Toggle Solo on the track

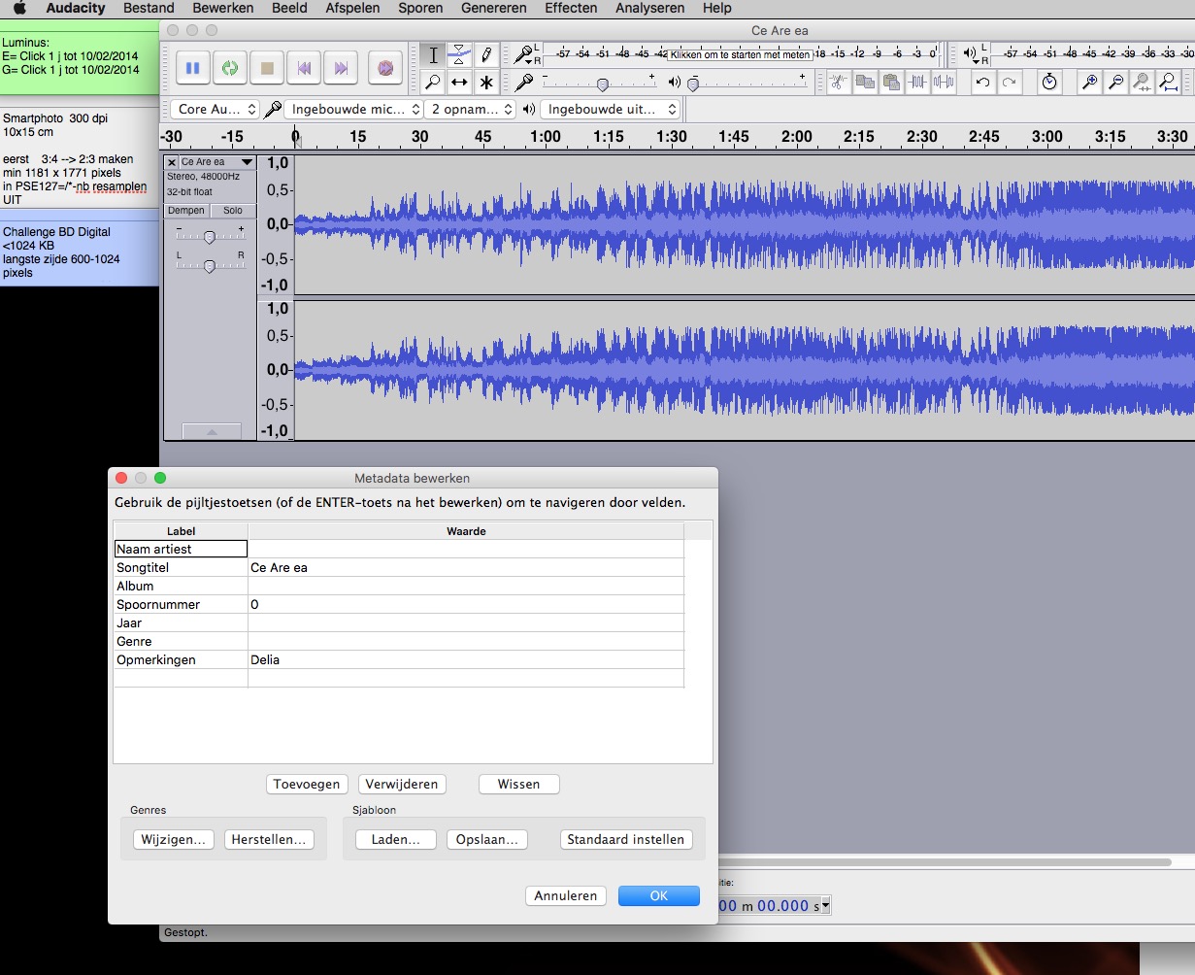tap(233, 211)
